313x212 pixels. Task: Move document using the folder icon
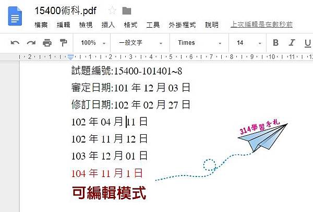(x=127, y=11)
